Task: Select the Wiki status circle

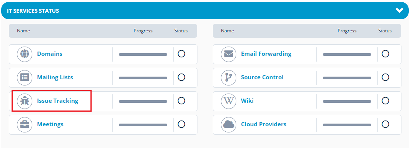Action: pos(385,101)
